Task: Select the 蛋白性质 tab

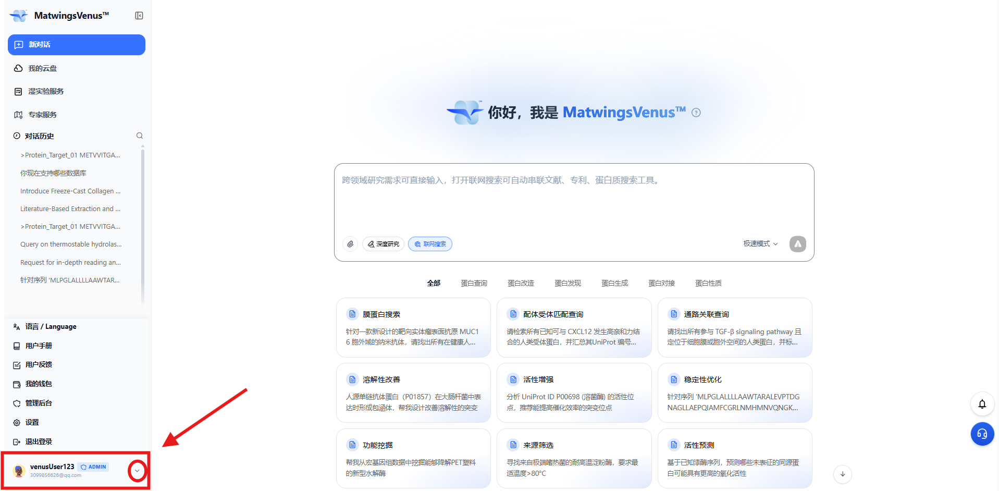Action: coord(708,284)
